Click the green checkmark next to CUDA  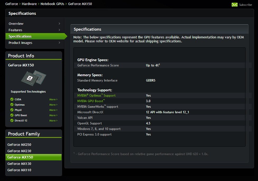click(x=12, y=99)
